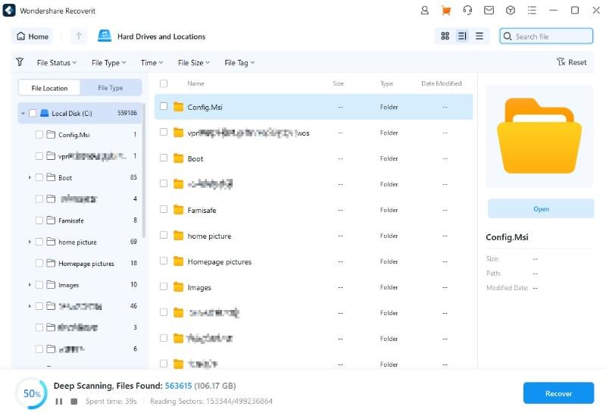
Task: Select the File Location tab
Action: pos(49,88)
